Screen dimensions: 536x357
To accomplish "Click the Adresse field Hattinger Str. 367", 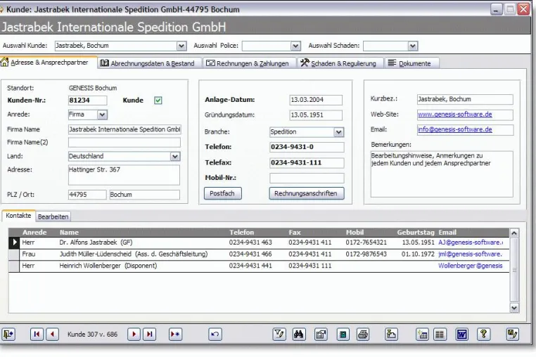I will pos(124,175).
